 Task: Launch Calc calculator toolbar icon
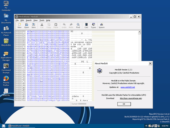(x=87, y=26)
